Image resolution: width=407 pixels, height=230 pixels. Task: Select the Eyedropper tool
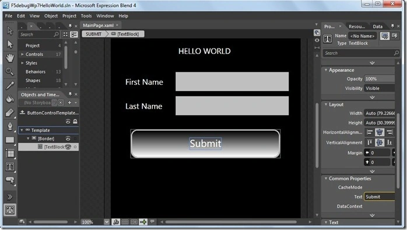(x=10, y=85)
